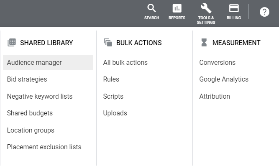Image resolution: width=279 pixels, height=166 pixels.
Task: Open Placement exclusion lists
Action: point(44,147)
